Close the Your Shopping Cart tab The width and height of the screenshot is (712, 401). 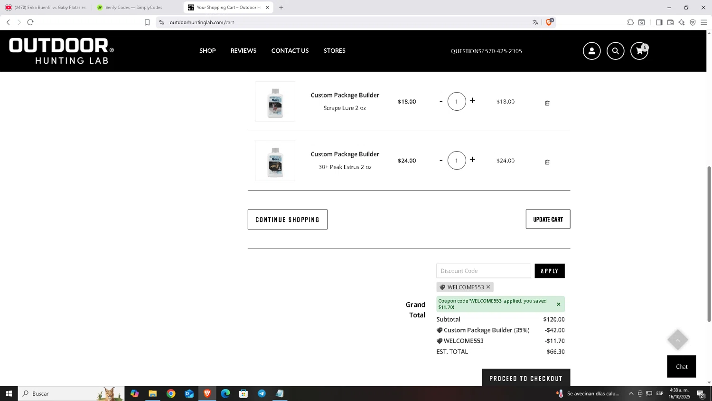(267, 8)
